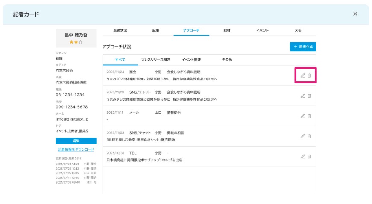
Task: Open the 取材 tab
Action: [x=227, y=31]
